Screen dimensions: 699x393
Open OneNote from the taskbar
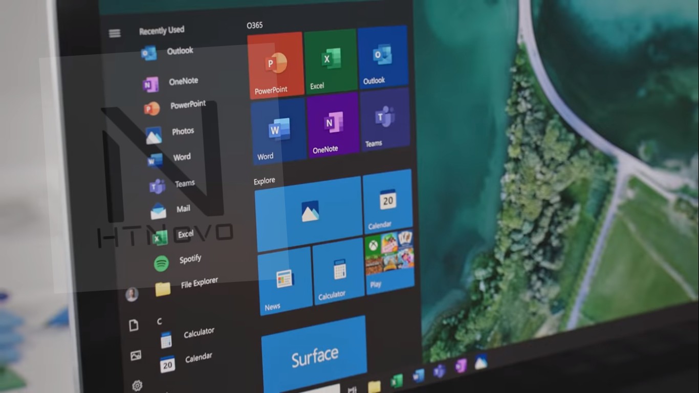tap(461, 365)
